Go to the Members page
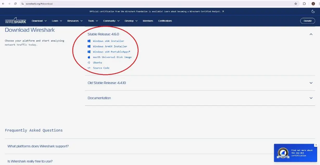This screenshot has width=320, height=165. point(148,21)
